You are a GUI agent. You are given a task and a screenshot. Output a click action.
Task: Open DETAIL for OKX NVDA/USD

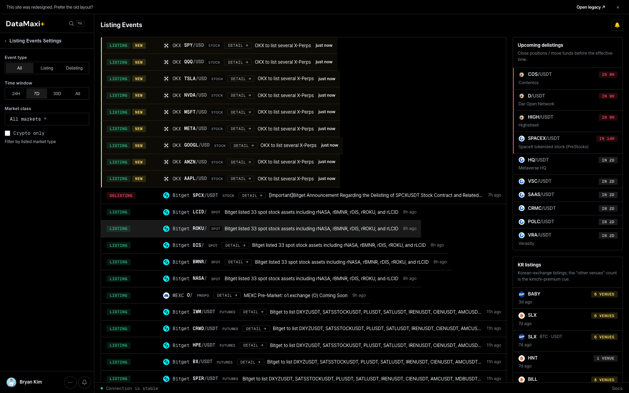(x=241, y=95)
